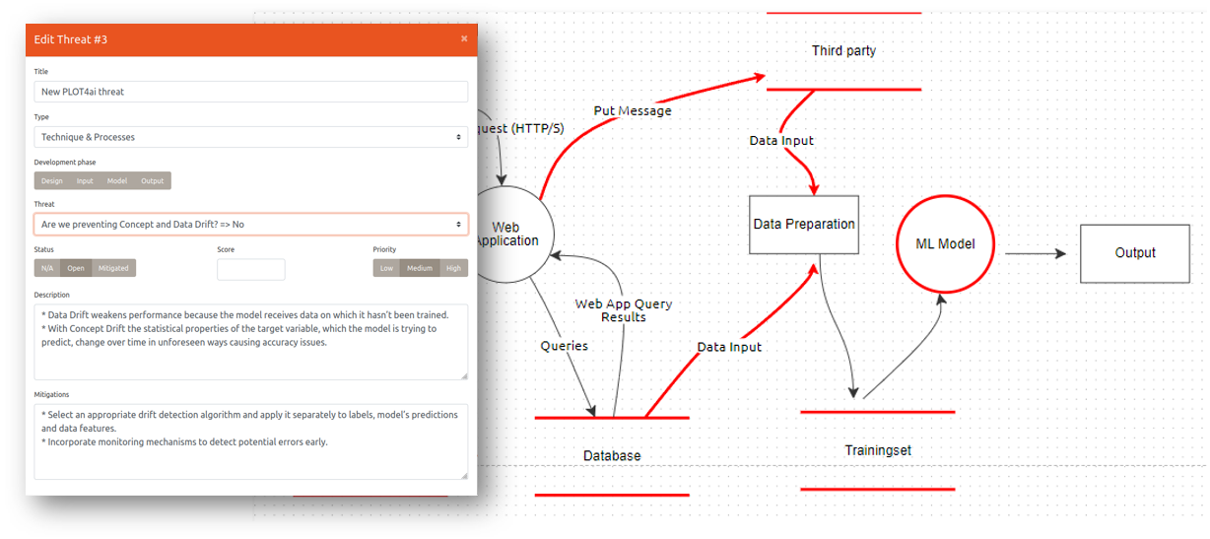This screenshot has height=539, width=1210.
Task: Set priority to Low
Action: pos(387,268)
